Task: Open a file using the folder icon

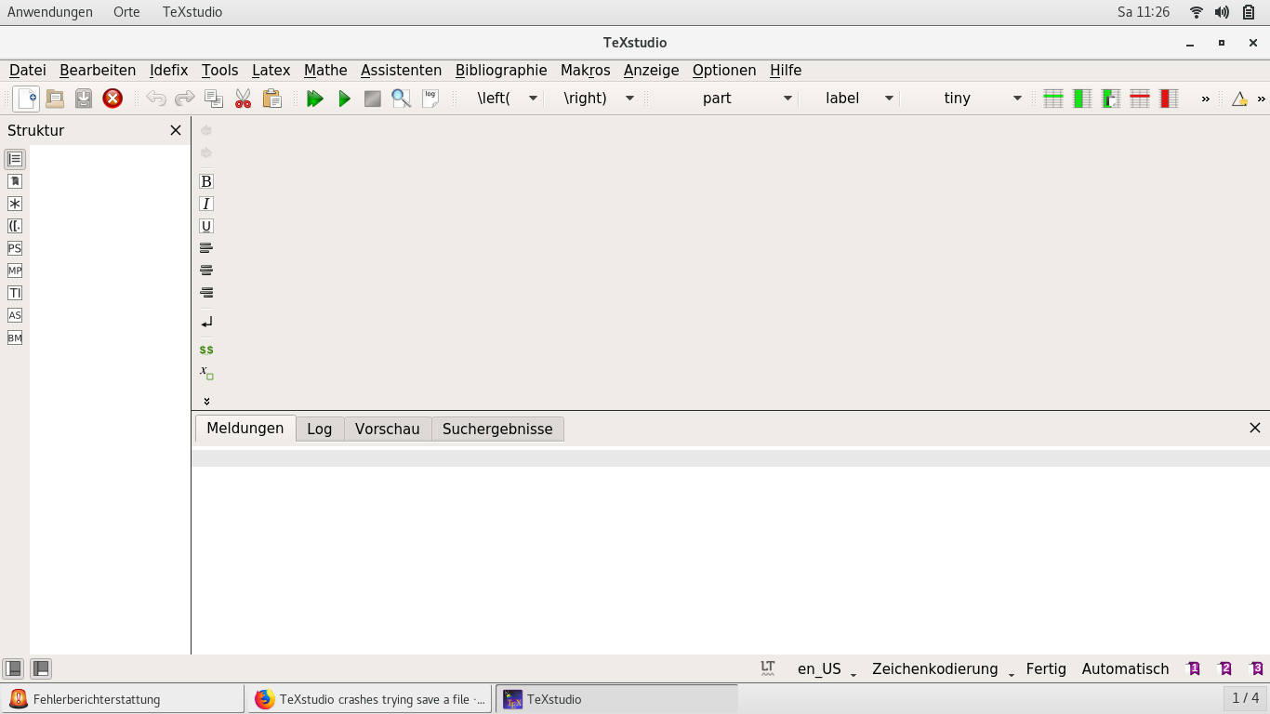Action: 55,98
